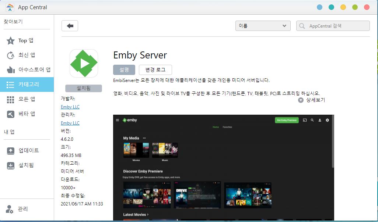Click the Emby screenshot preview image
Image resolution: width=378 pixels, height=222 pixels.
[224, 167]
